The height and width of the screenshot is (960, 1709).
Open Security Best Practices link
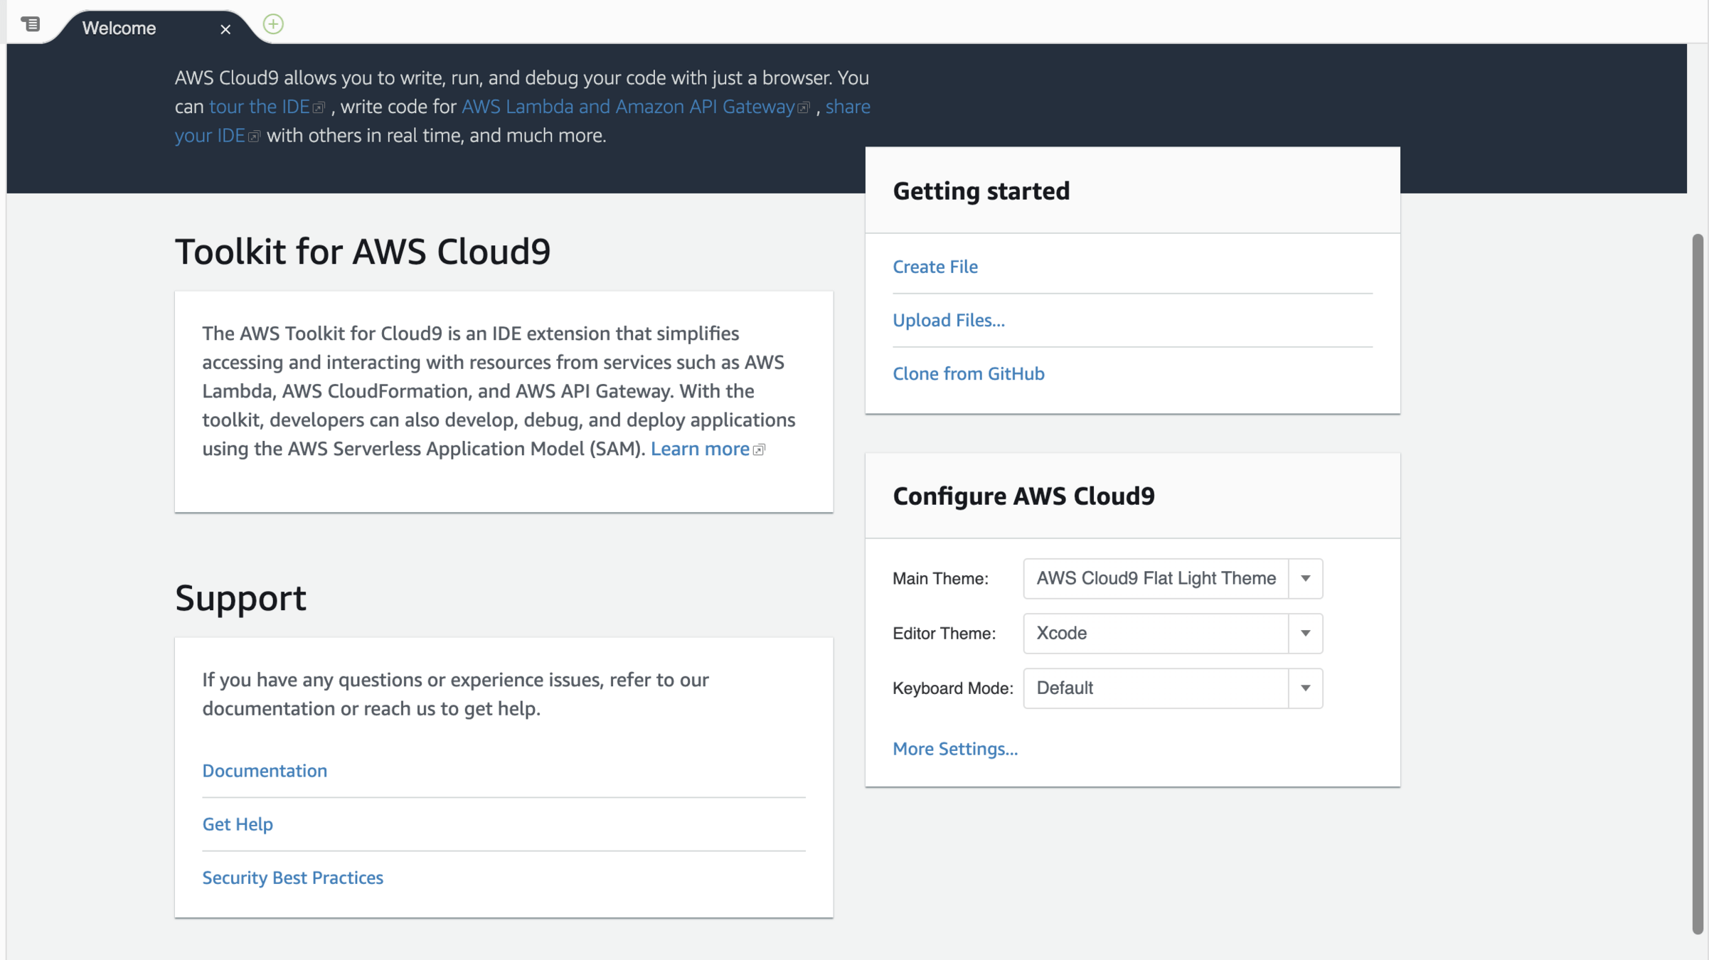(x=292, y=878)
